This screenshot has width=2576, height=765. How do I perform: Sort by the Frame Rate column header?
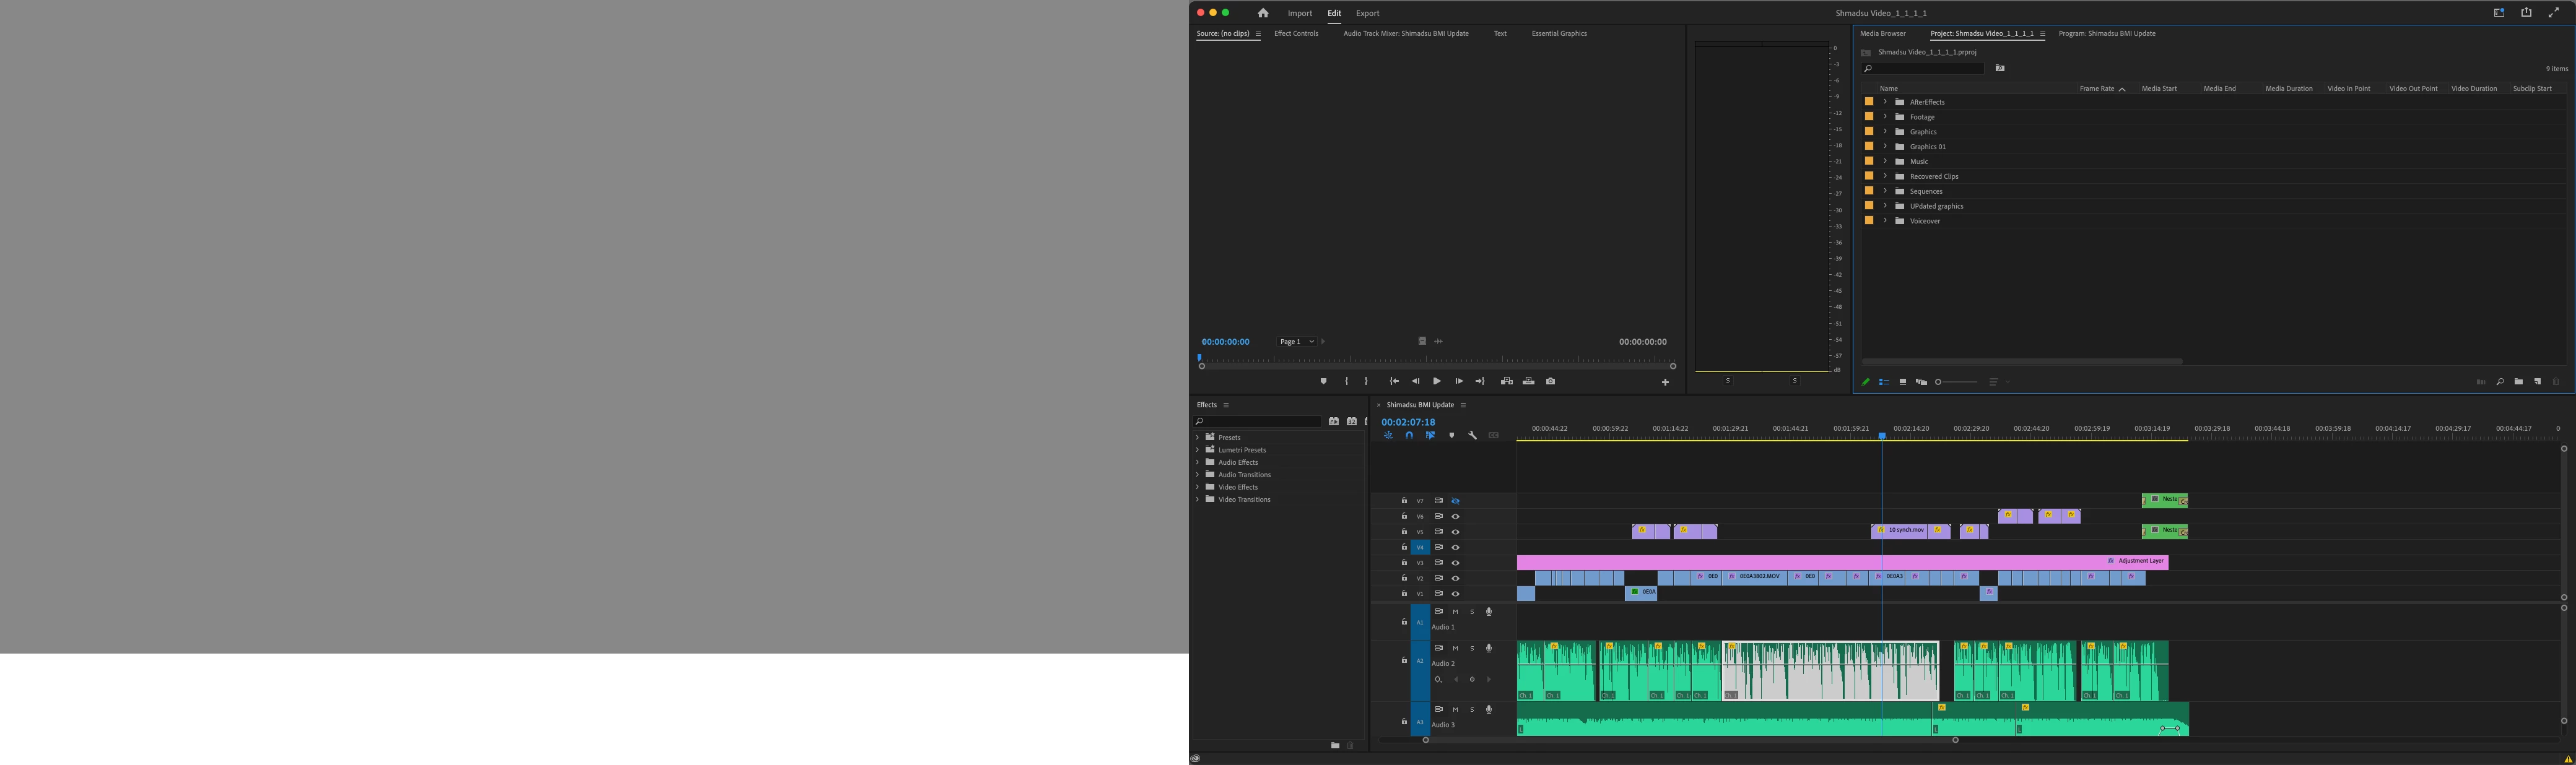pos(2097,89)
